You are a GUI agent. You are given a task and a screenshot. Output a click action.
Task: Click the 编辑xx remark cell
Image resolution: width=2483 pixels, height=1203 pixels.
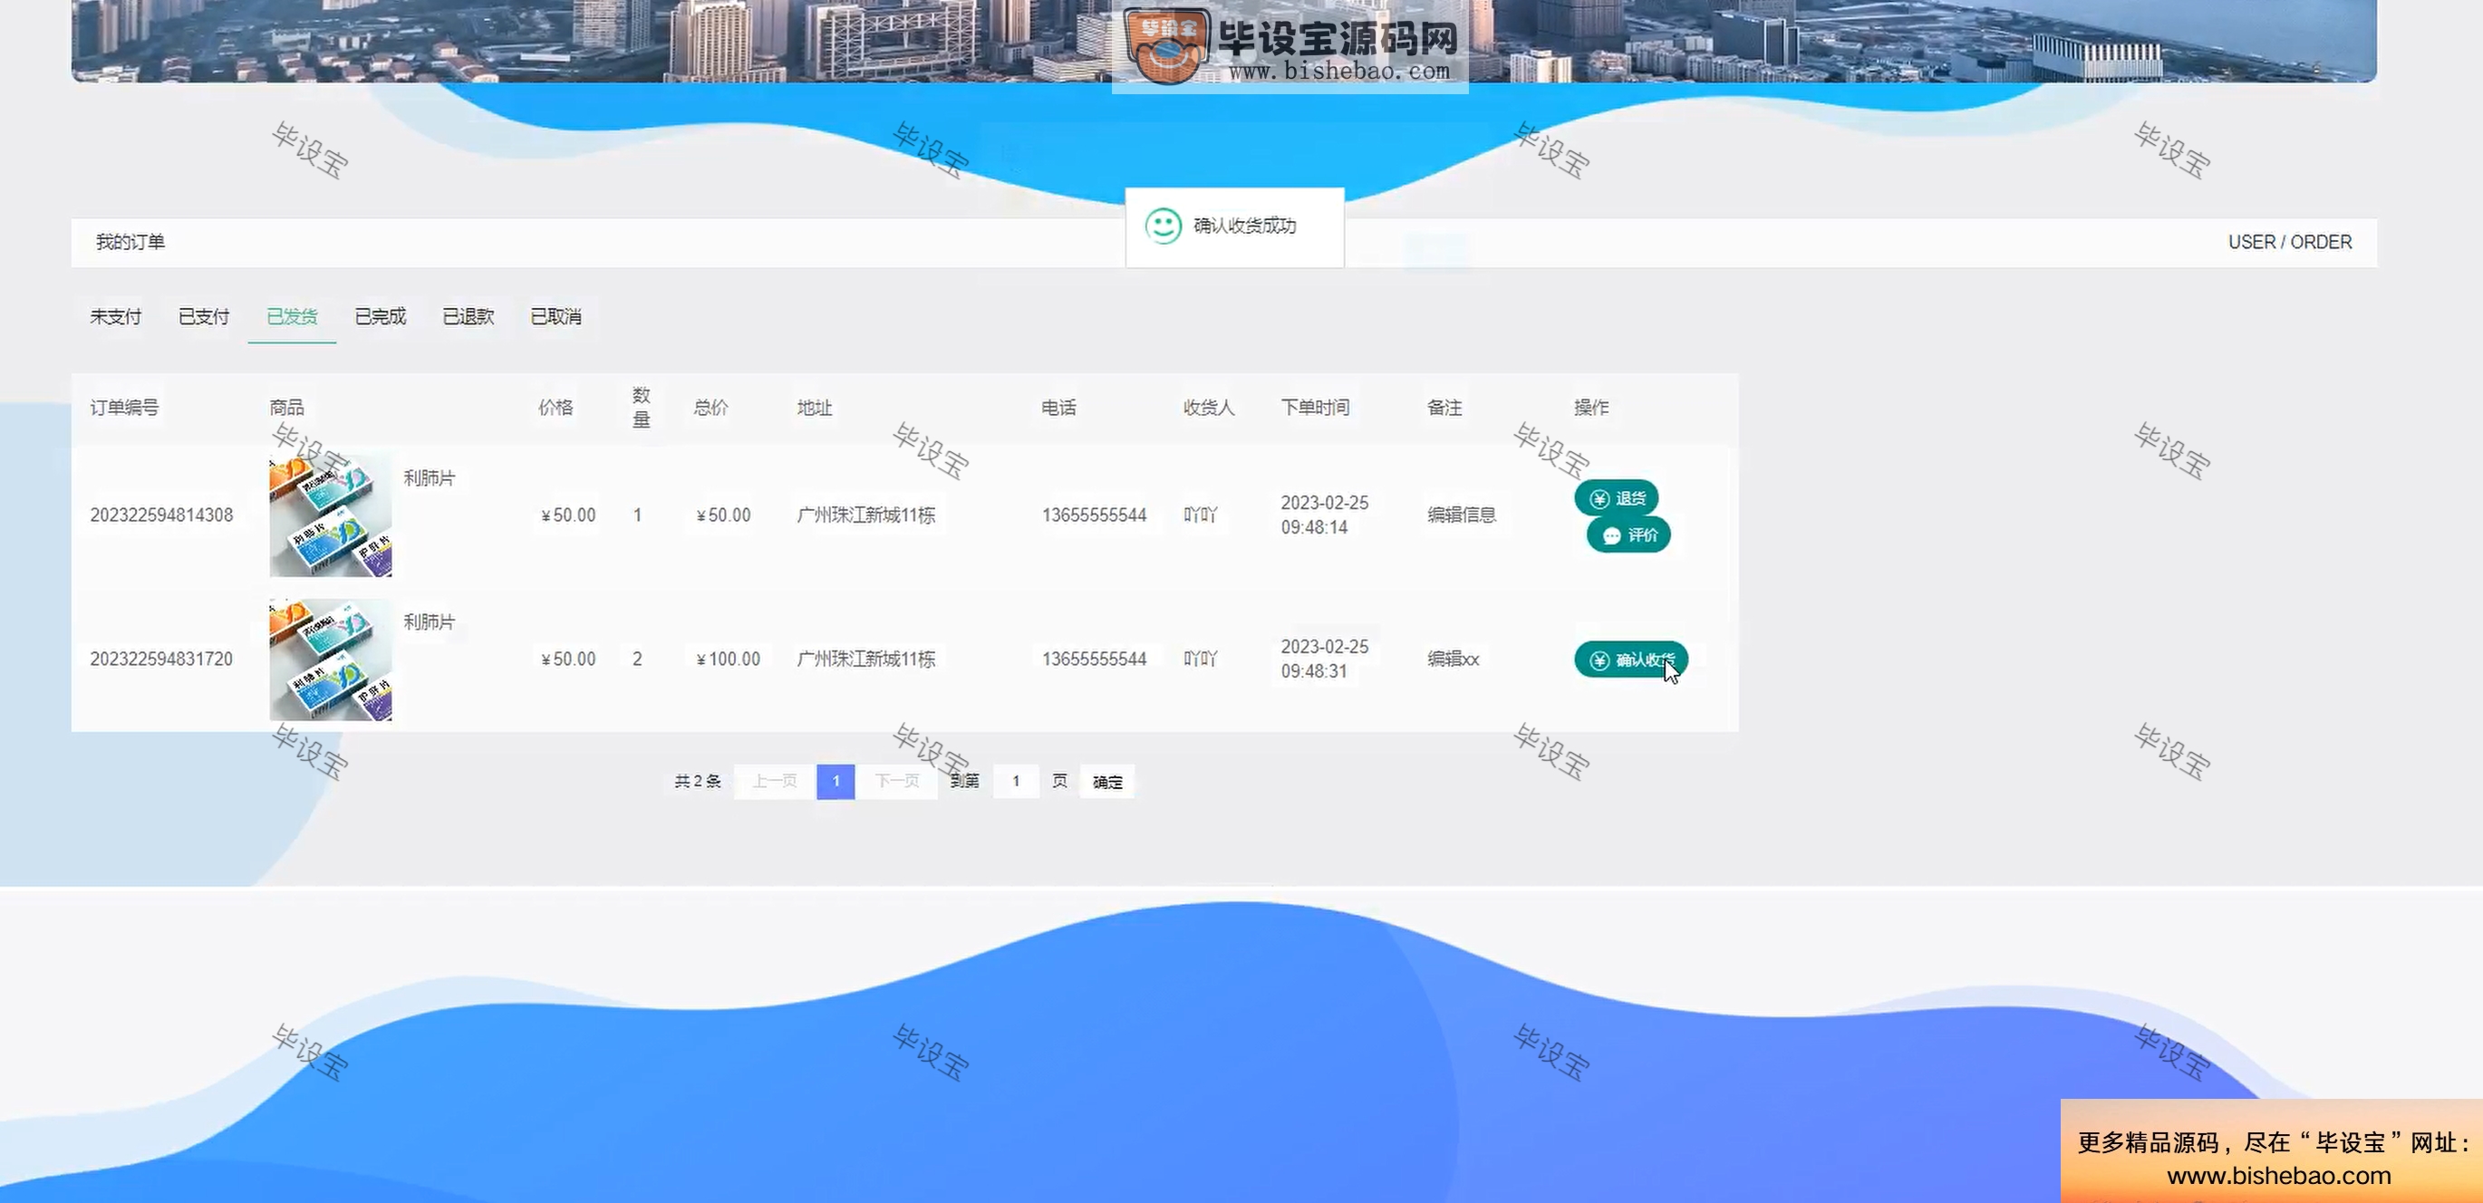pyautogui.click(x=1454, y=659)
